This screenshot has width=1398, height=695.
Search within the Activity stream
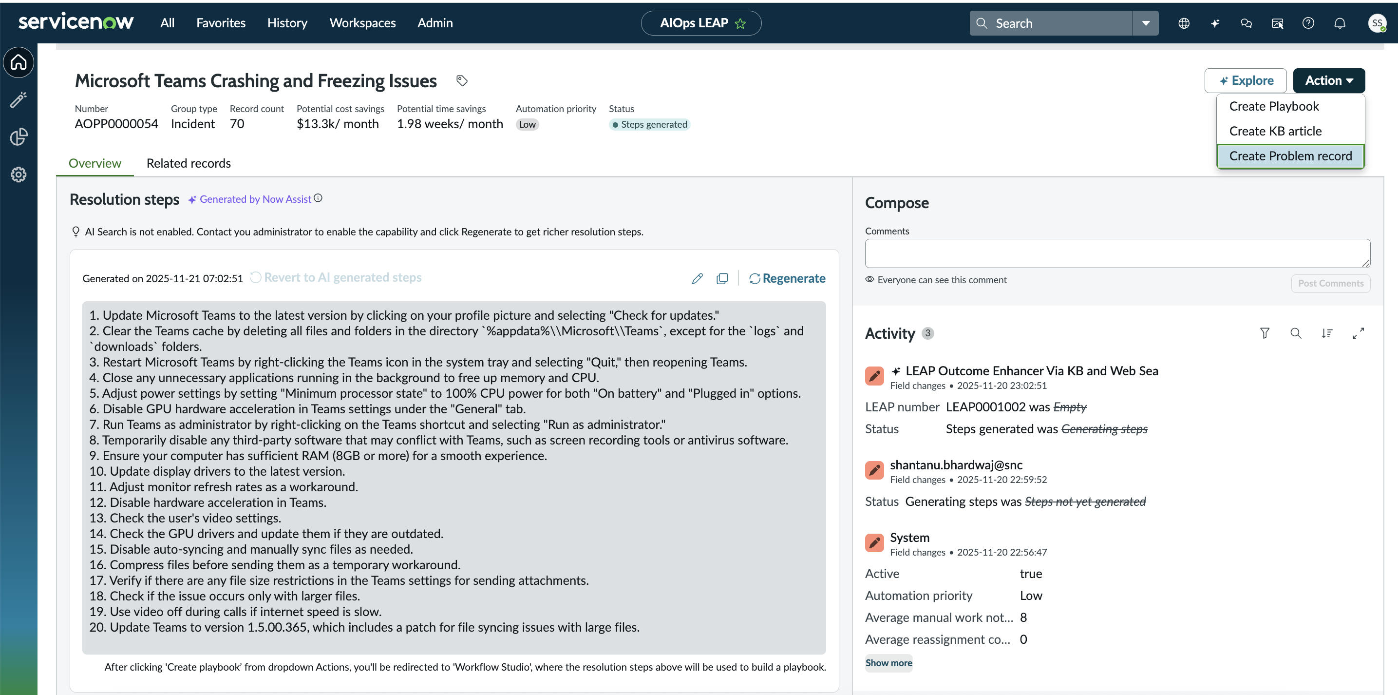tap(1295, 333)
